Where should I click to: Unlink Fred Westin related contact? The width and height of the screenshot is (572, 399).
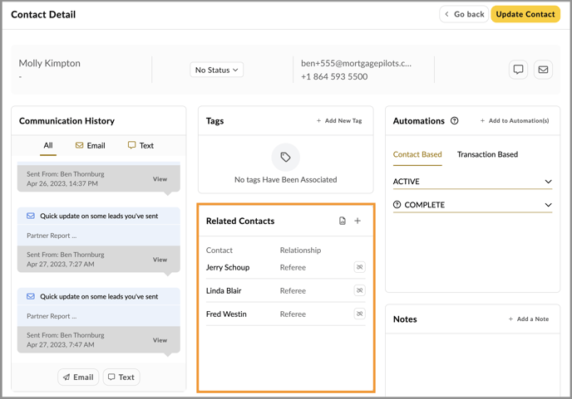pos(360,314)
